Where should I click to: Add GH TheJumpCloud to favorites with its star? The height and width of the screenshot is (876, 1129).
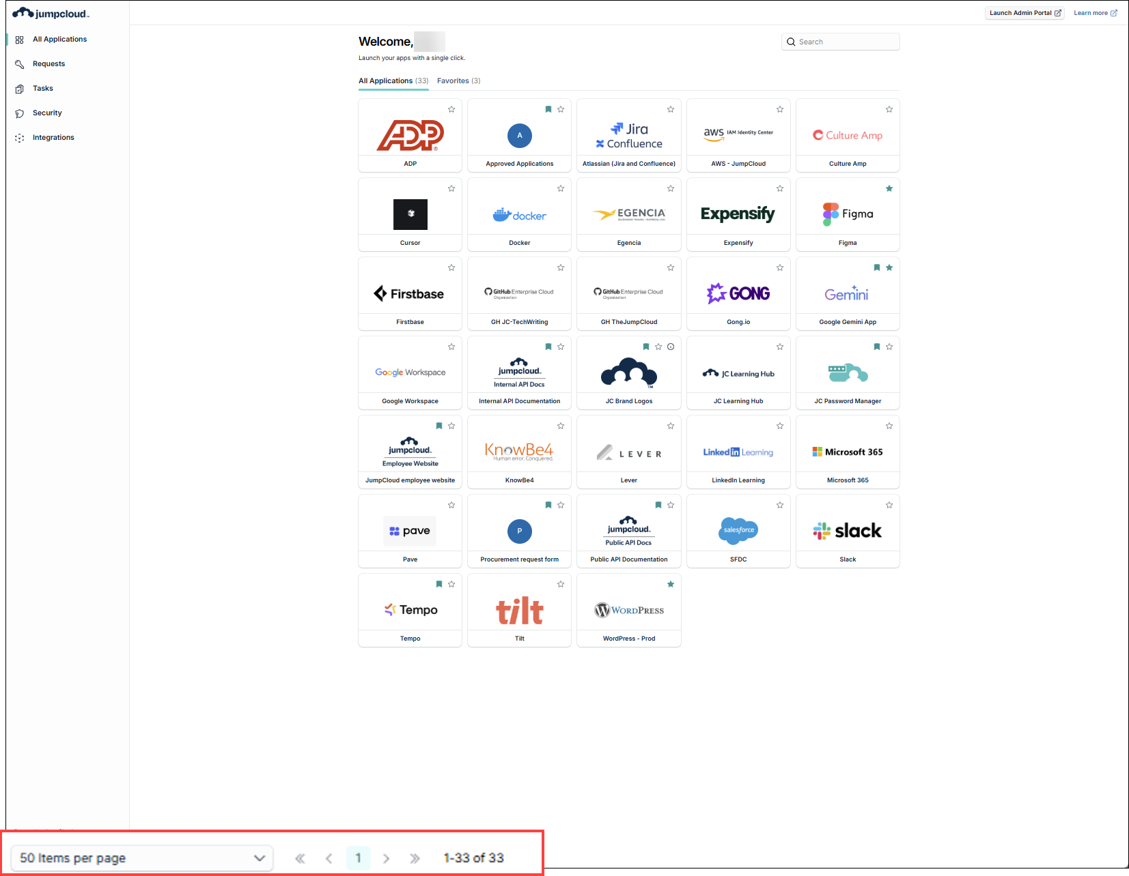coord(671,267)
